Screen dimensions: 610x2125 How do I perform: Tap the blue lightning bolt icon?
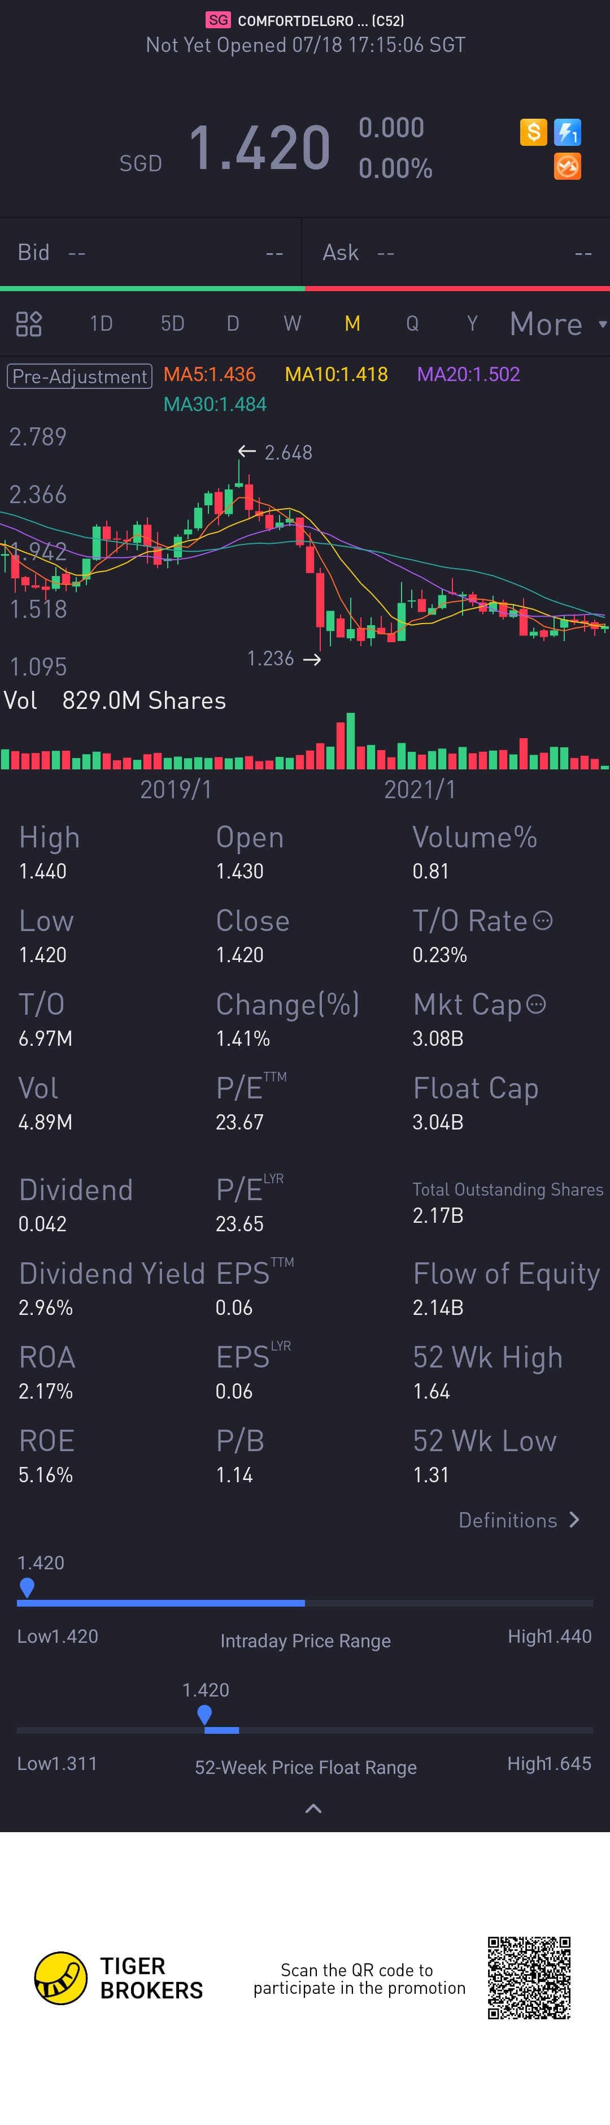(567, 131)
